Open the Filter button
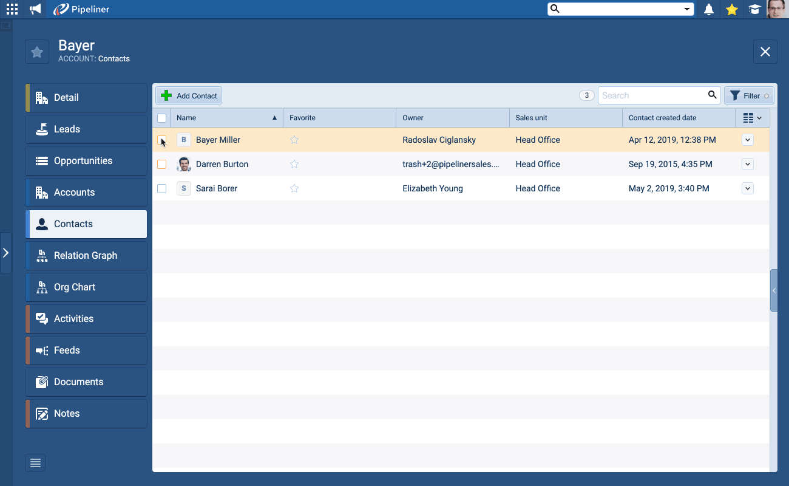Screen dimensions: 789x486 (749, 95)
